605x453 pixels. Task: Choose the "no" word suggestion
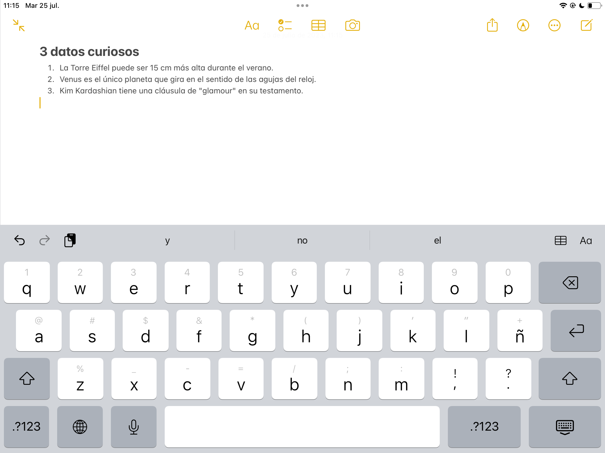pyautogui.click(x=302, y=240)
